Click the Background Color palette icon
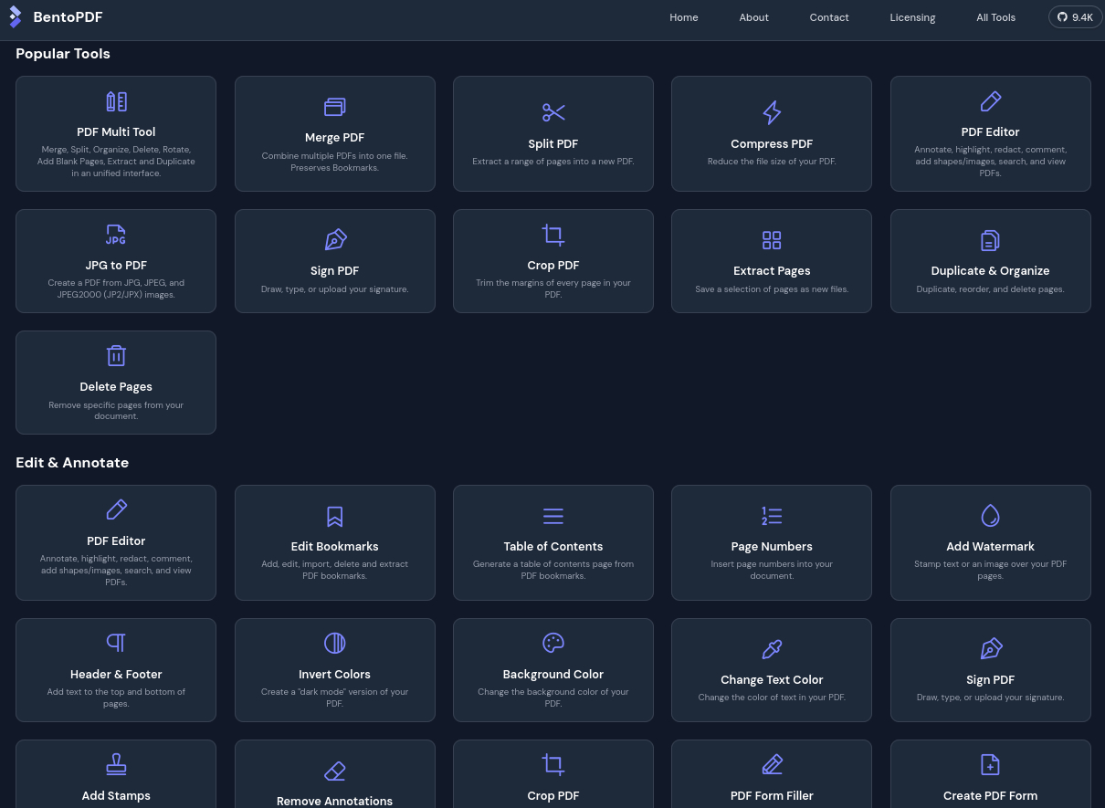Viewport: 1105px width, 808px height. (x=553, y=644)
